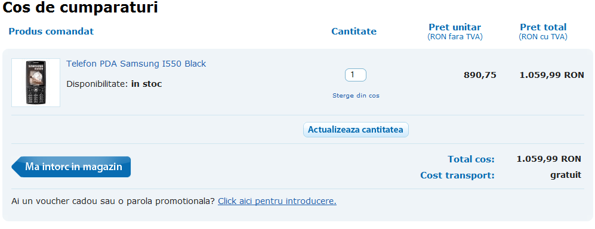This screenshot has width=595, height=229.
Task: Click the gratuit shipping cost value
Action: 566,175
